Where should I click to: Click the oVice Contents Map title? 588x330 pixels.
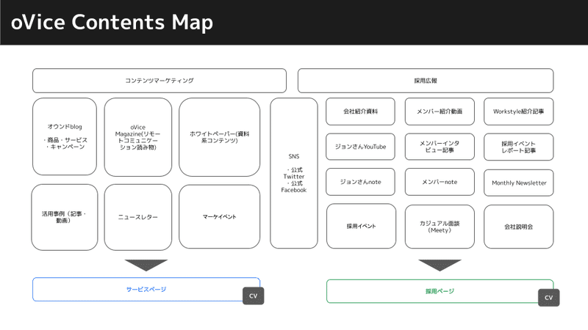click(x=112, y=22)
